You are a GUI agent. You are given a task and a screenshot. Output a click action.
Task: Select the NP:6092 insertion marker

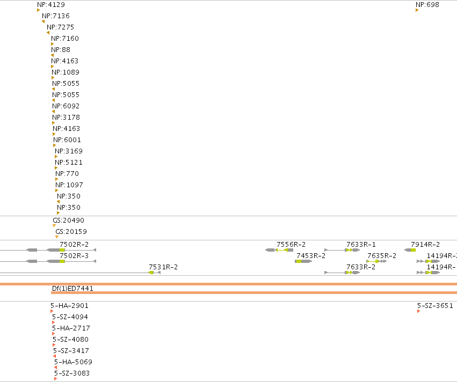pyautogui.click(x=53, y=112)
